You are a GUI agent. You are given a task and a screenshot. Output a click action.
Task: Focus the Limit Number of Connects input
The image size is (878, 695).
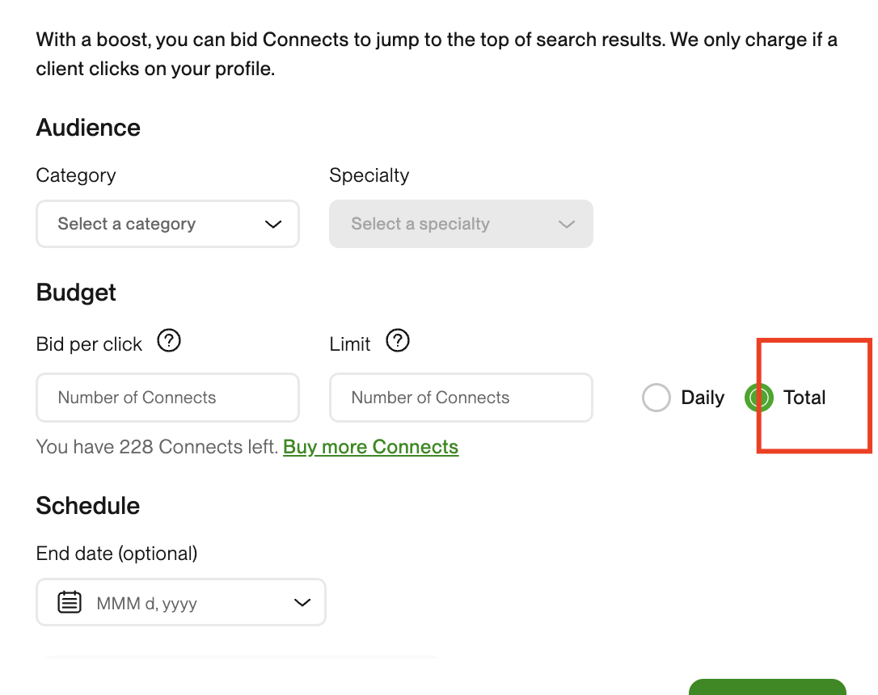coord(461,398)
